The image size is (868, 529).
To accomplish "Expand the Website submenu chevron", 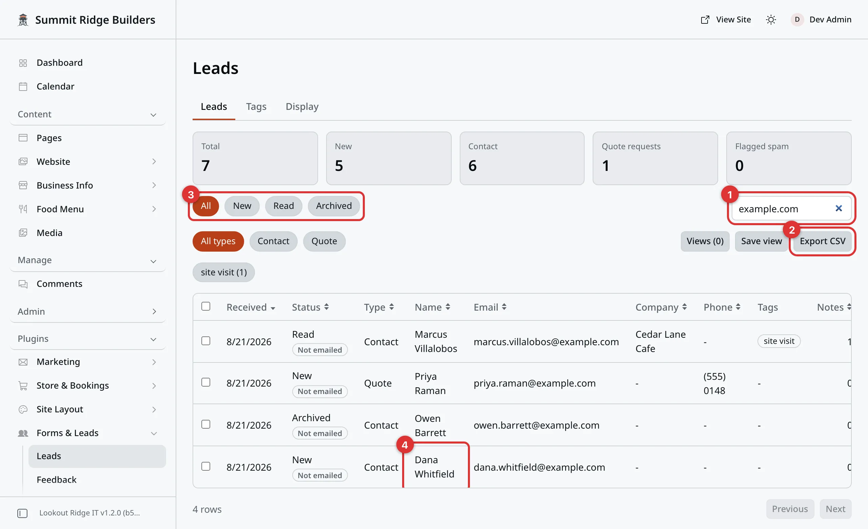I will coord(154,162).
